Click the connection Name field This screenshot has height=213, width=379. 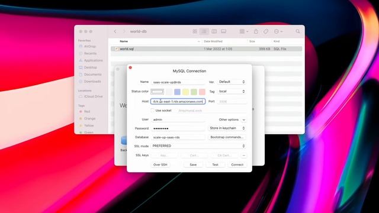coord(178,82)
